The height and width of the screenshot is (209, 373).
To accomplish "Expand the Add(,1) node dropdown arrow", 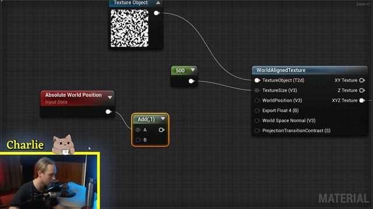I will tap(163, 118).
